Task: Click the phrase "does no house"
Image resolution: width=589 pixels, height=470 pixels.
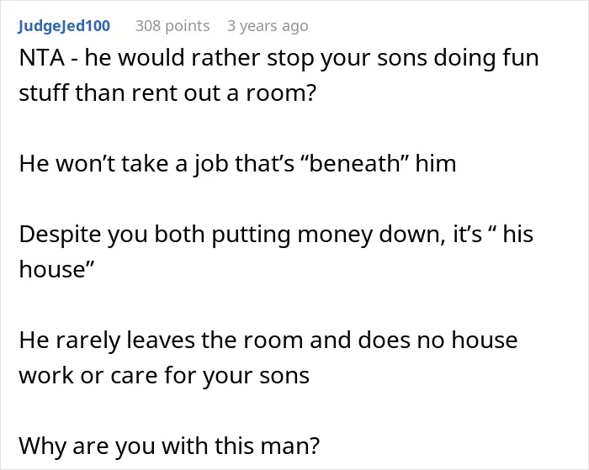Action: [438, 340]
